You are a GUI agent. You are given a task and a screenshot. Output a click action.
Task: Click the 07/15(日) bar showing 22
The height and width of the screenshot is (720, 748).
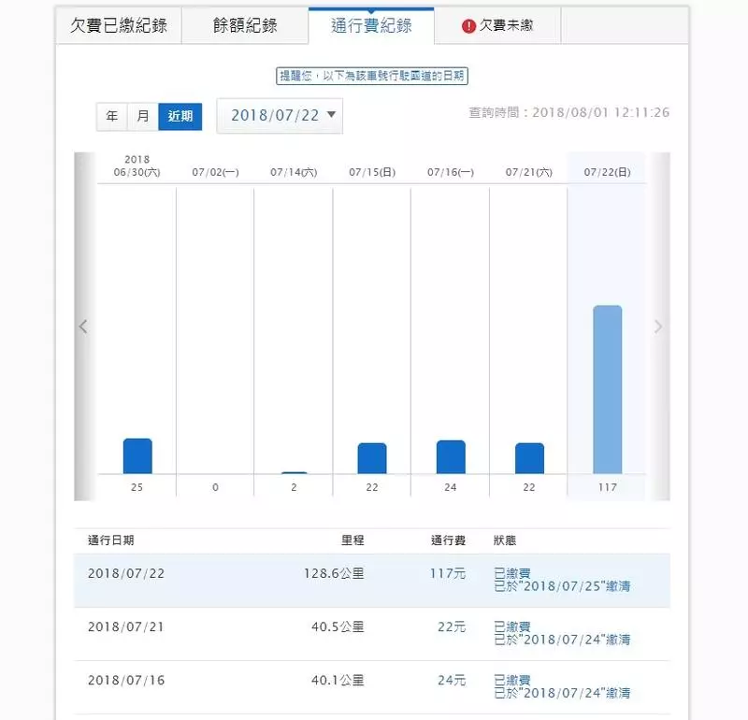(x=372, y=458)
